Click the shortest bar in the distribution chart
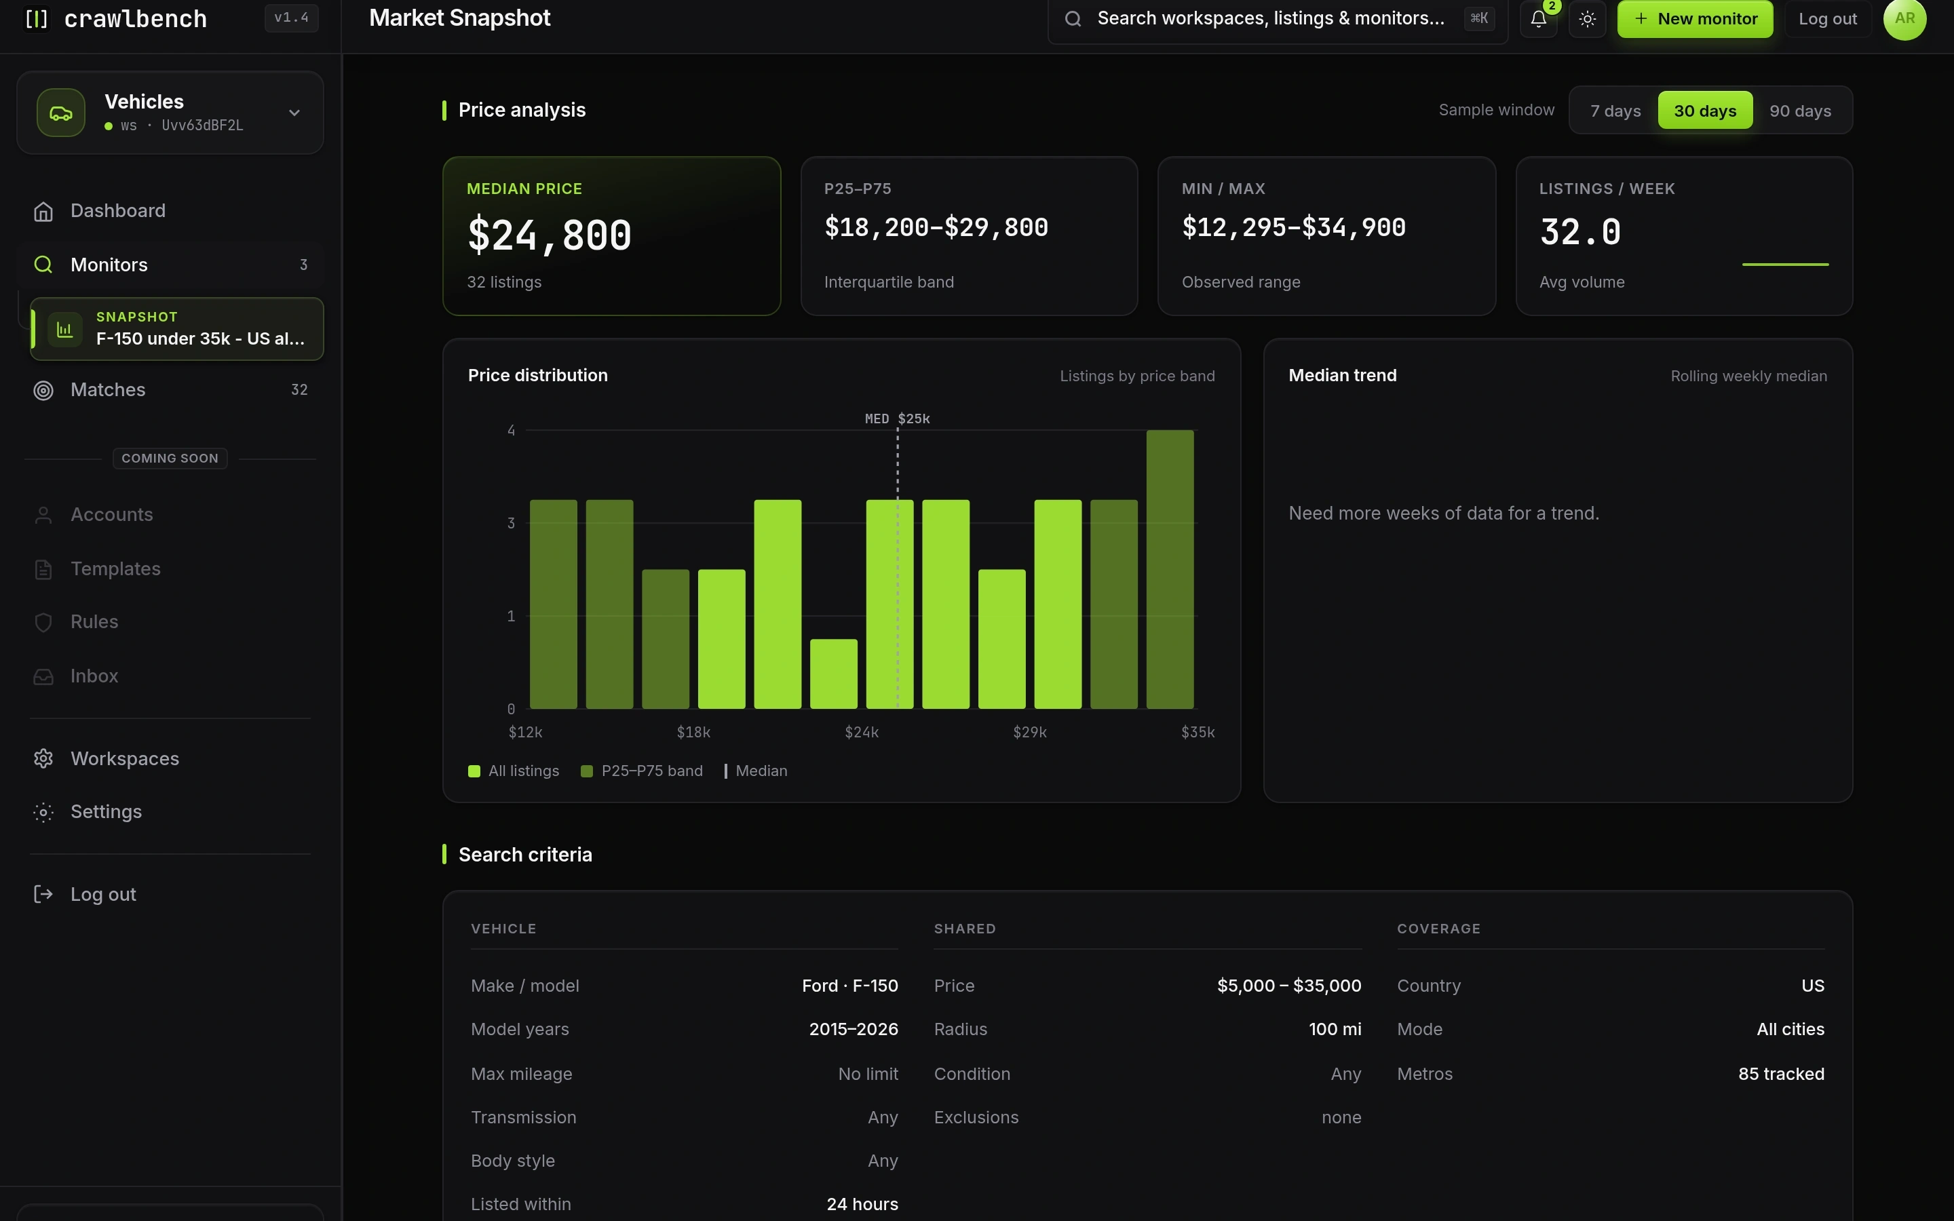The image size is (1954, 1221). pos(833,674)
